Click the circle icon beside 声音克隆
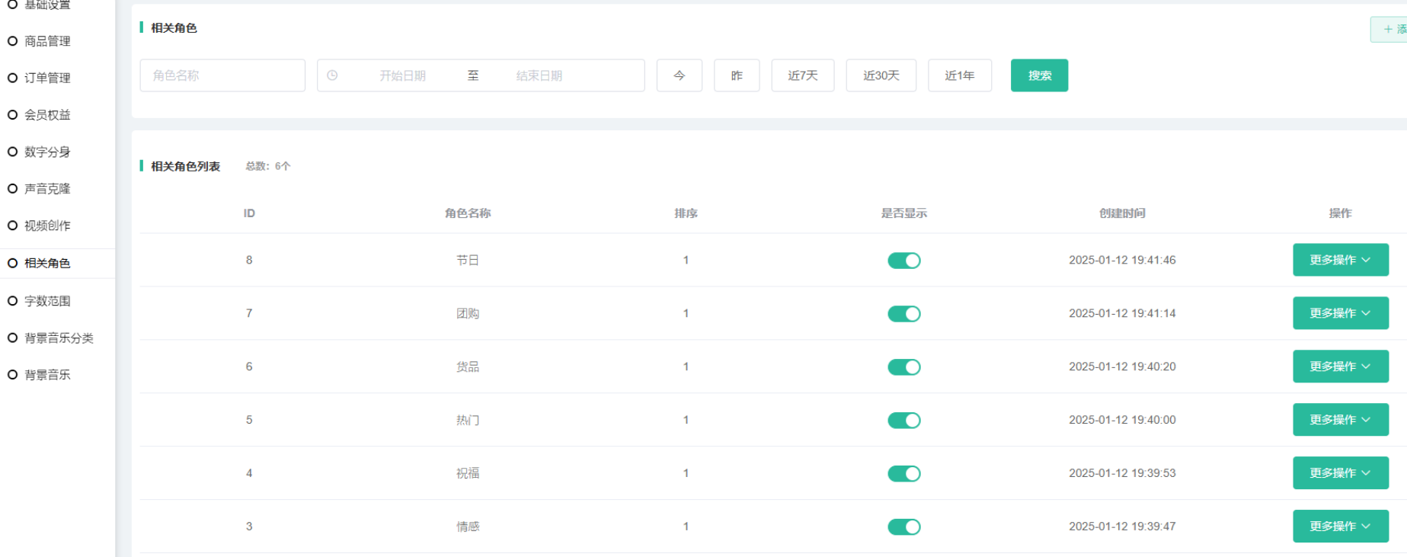1407x557 pixels. (x=12, y=188)
